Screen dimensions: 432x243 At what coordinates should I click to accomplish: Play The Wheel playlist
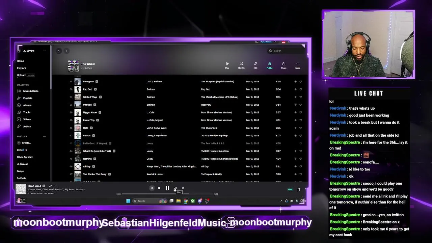click(x=227, y=65)
